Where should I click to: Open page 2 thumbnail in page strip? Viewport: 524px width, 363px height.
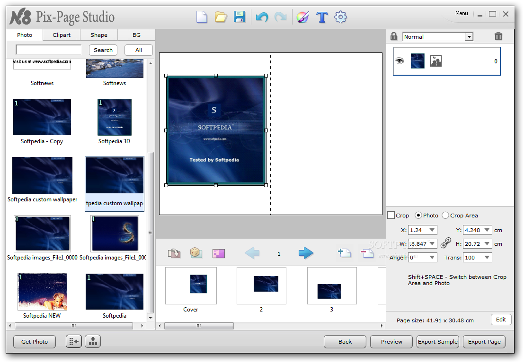coord(261,285)
